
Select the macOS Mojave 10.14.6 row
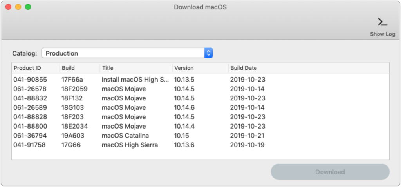point(200,107)
